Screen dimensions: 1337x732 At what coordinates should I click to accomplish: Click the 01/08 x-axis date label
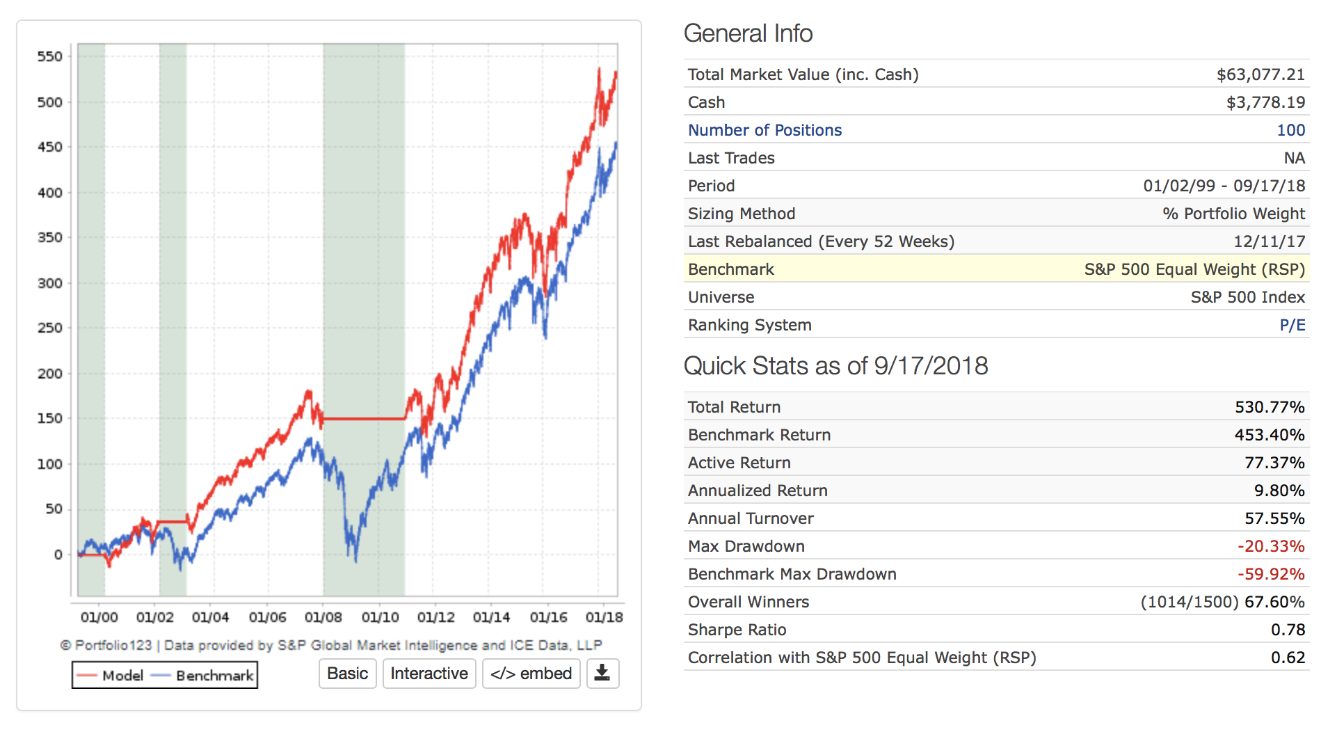[x=323, y=617]
